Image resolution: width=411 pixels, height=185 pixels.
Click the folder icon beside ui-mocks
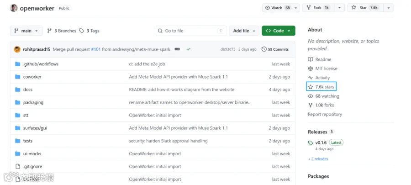click(x=17, y=154)
